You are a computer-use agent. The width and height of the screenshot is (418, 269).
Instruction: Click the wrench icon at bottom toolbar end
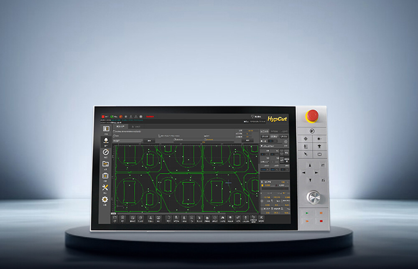[x=261, y=218]
